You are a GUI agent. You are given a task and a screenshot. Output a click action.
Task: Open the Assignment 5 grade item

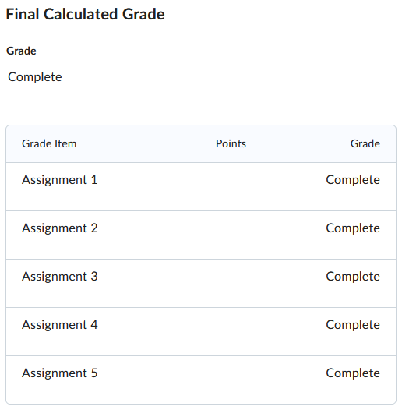tap(59, 373)
